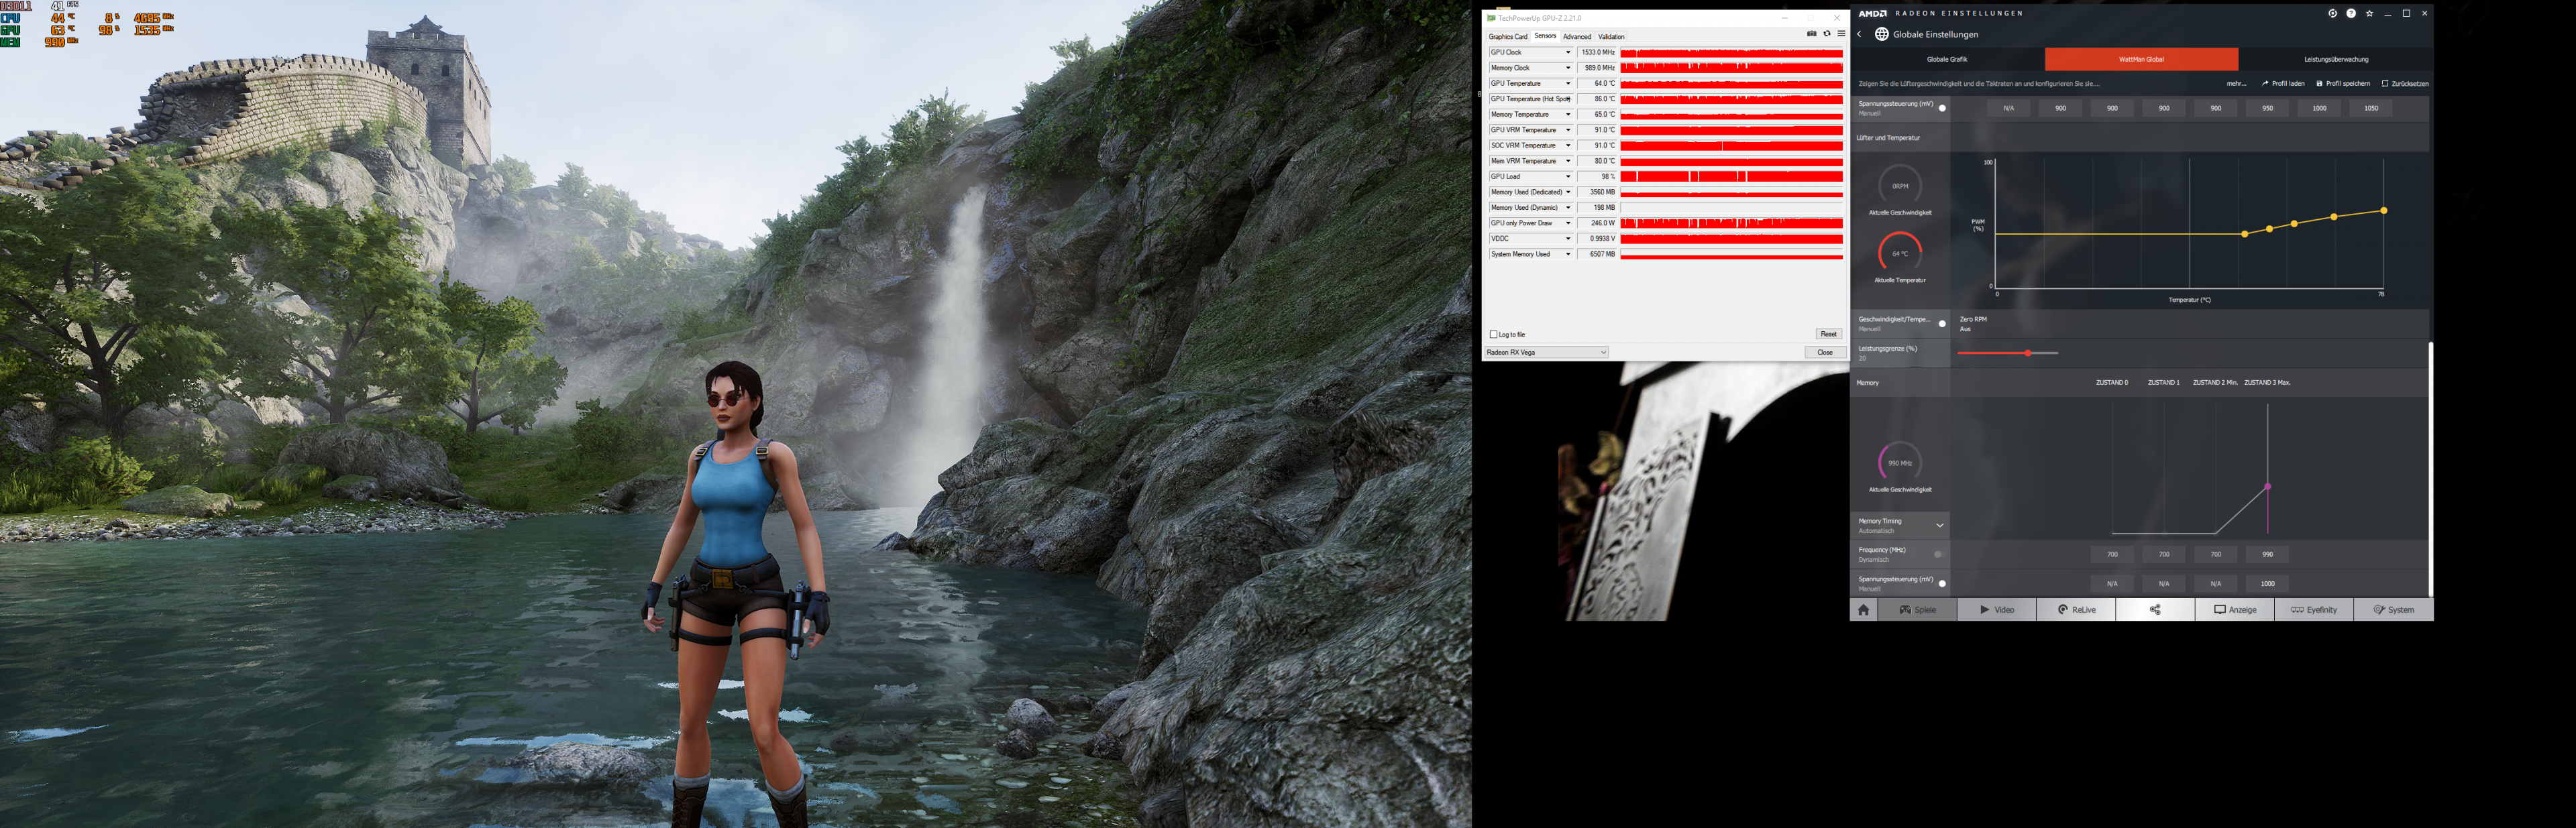Click the Leistungsgrenze power limit slider handle
2576x828 pixels.
[2028, 353]
